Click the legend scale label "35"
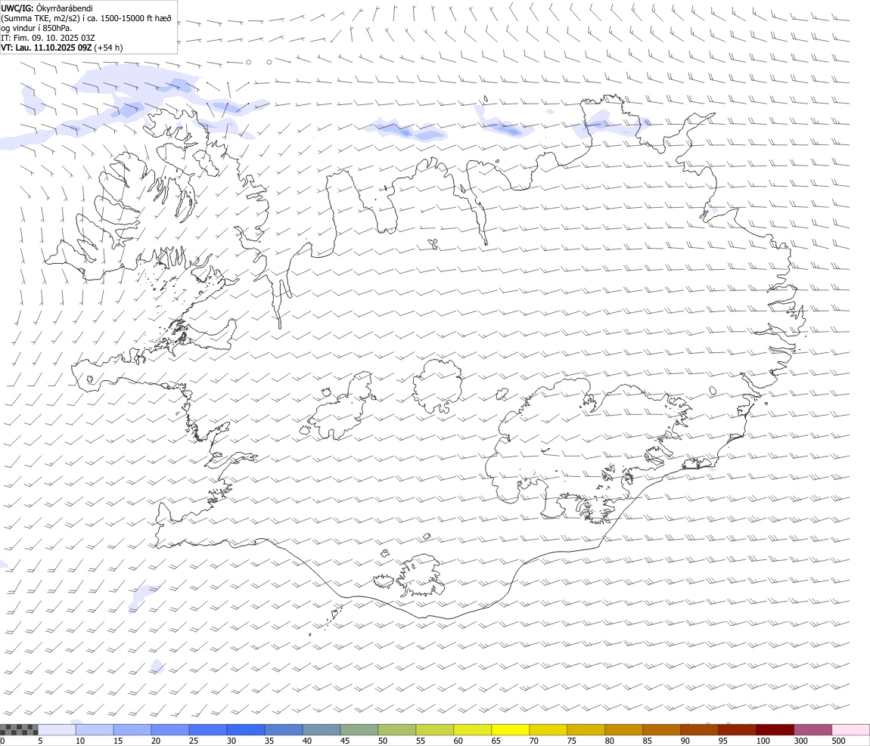The width and height of the screenshot is (870, 746). pyautogui.click(x=269, y=741)
